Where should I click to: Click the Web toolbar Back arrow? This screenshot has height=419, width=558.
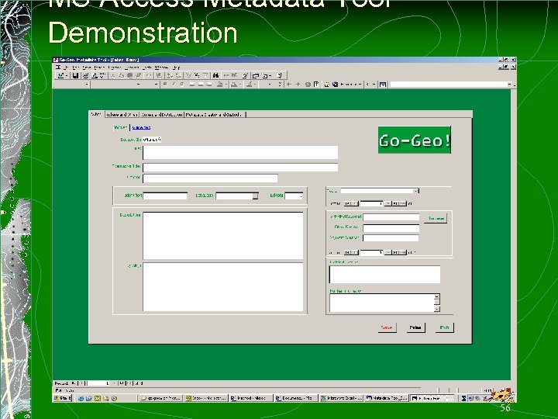289,85
